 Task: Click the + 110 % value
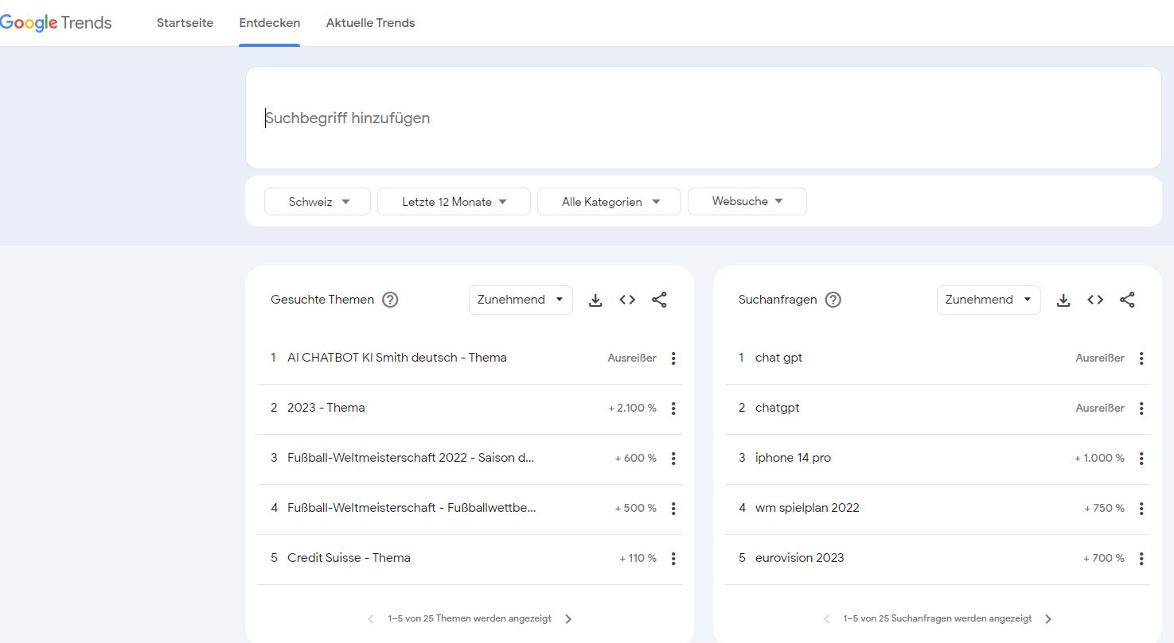pyautogui.click(x=638, y=559)
